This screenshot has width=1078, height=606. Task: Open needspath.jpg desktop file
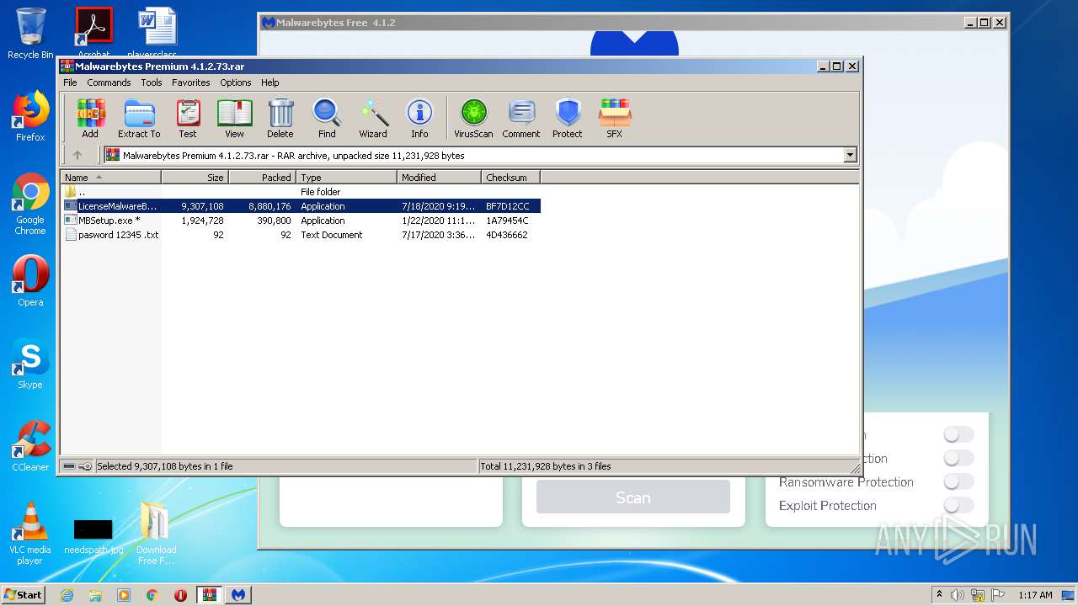93,537
